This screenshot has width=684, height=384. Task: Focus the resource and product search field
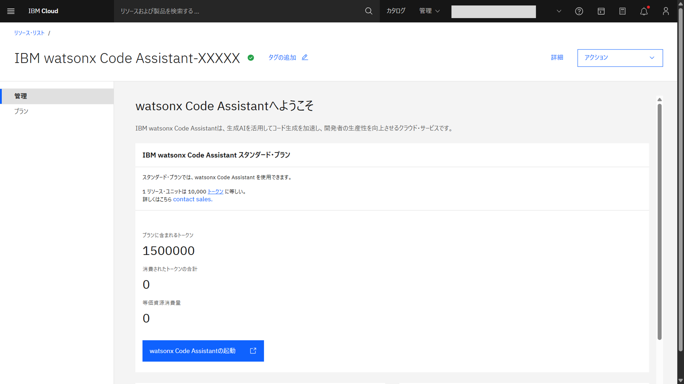239,11
